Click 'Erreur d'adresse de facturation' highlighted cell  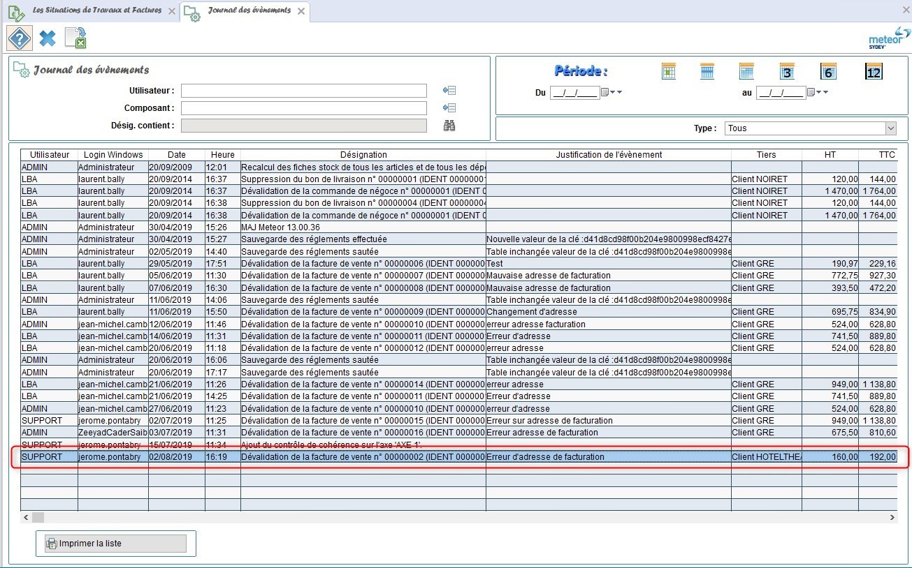click(x=609, y=457)
